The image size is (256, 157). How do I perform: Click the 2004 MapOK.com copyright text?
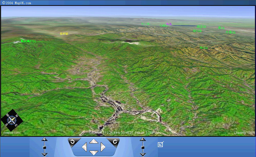click(x=17, y=3)
